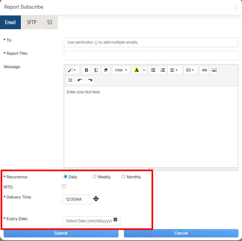Select Daily recurrence option
The height and width of the screenshot is (241, 242).
(66, 177)
